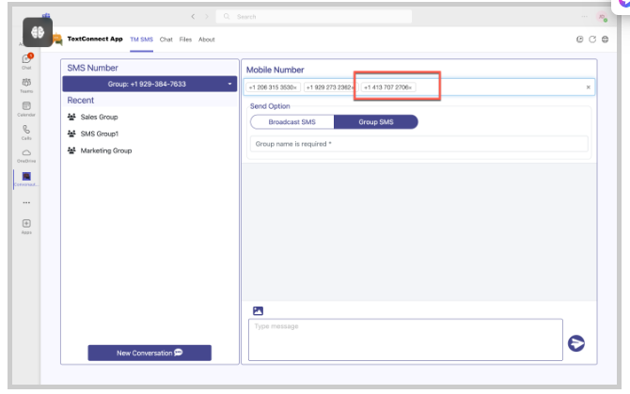This screenshot has height=394, width=630.
Task: Open Calls in the Teams sidebar
Action: (26, 132)
